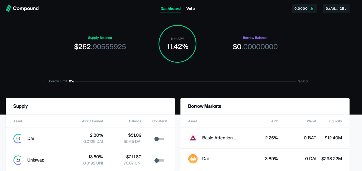Viewport: 362px width, 171px height.
Task: Click Dai supply balance $51.09
Action: click(x=135, y=135)
